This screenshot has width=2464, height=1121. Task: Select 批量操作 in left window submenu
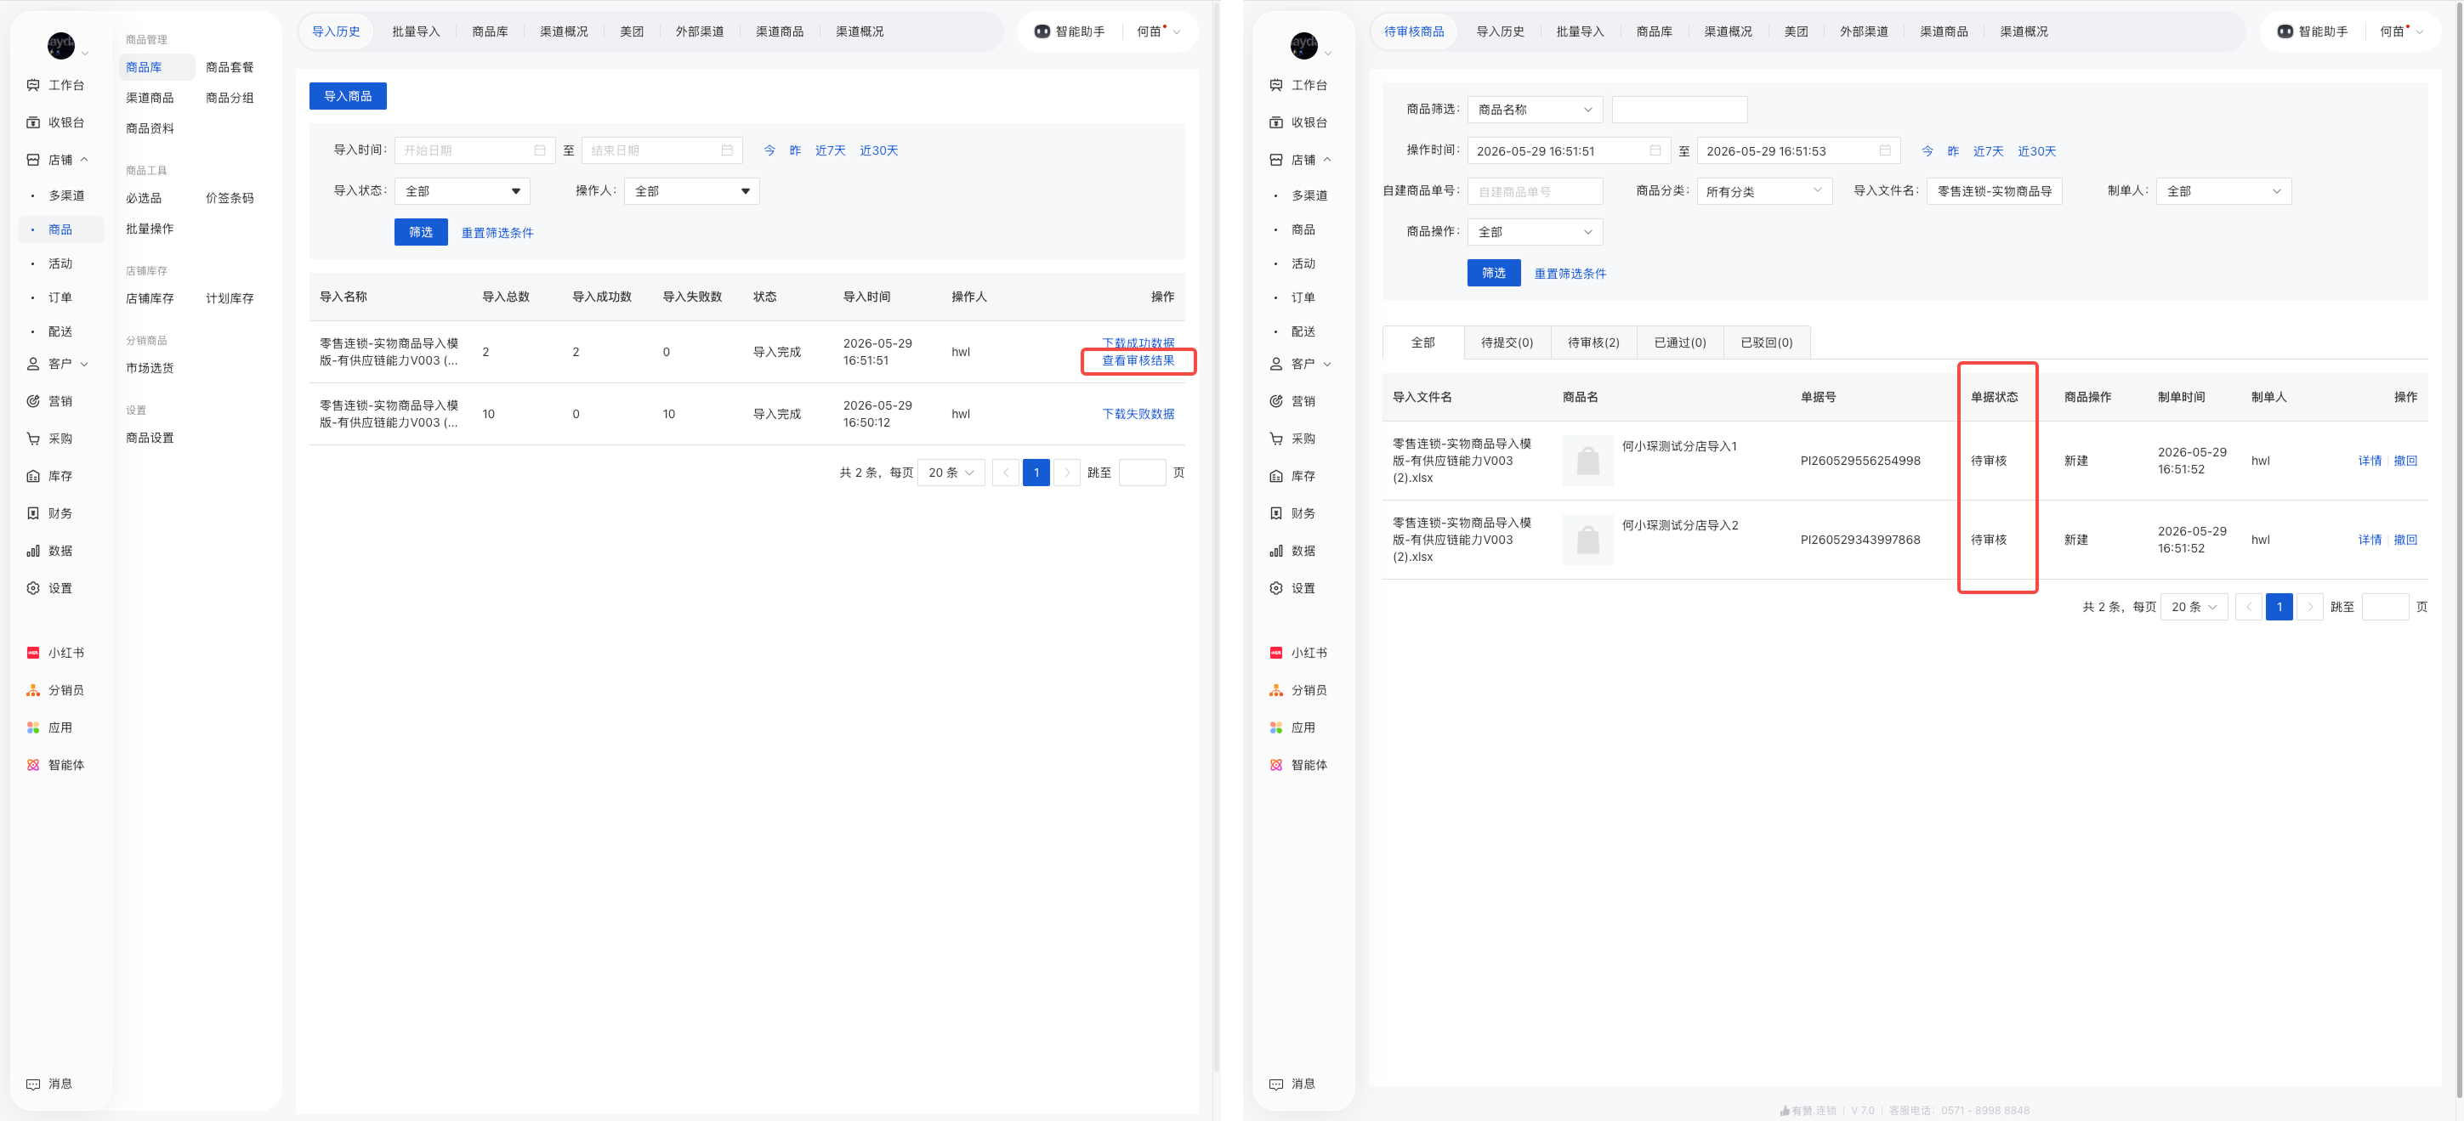tap(150, 229)
